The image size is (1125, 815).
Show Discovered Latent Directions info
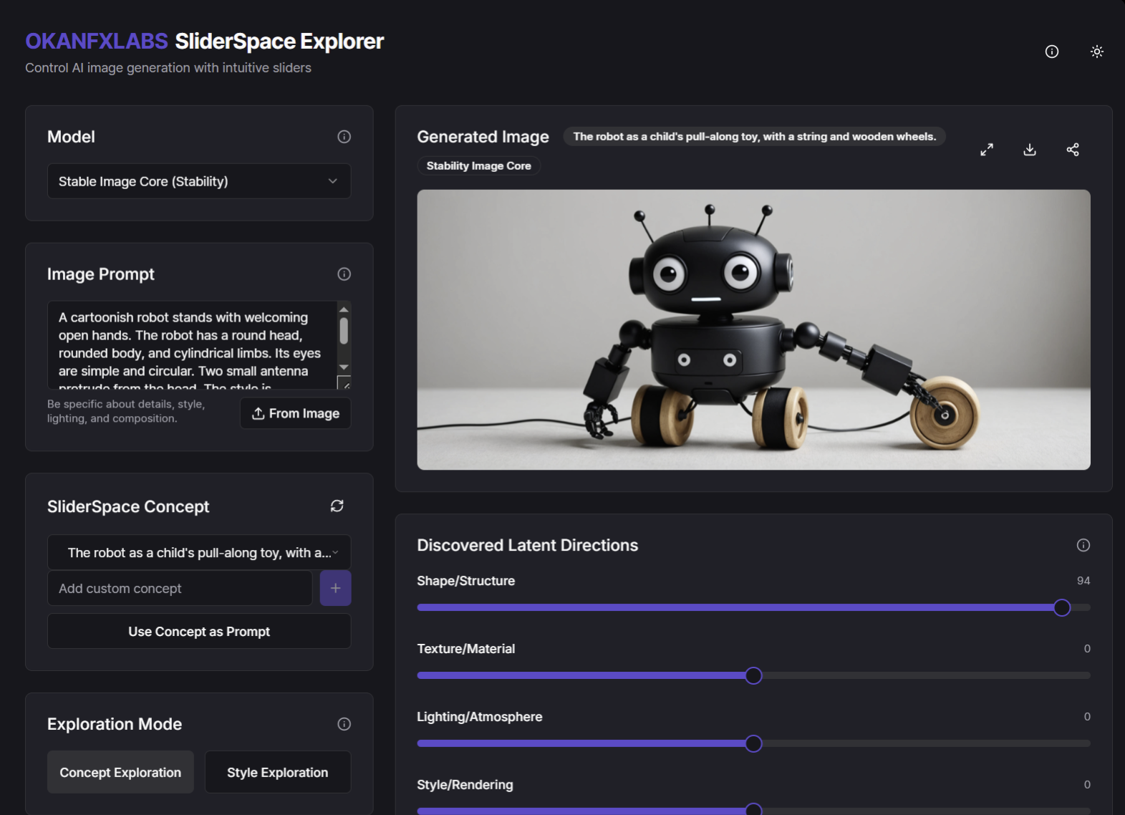coord(1083,545)
